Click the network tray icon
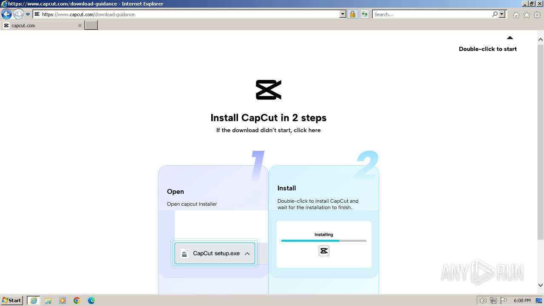The image size is (544, 306). tap(493, 300)
